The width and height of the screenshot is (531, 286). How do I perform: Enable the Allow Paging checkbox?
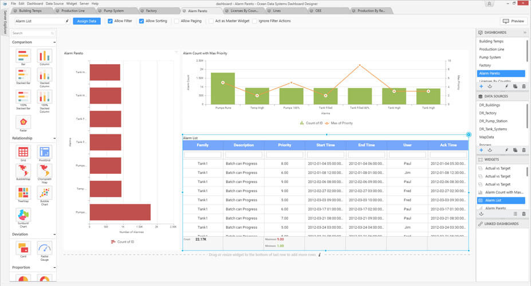[176, 21]
